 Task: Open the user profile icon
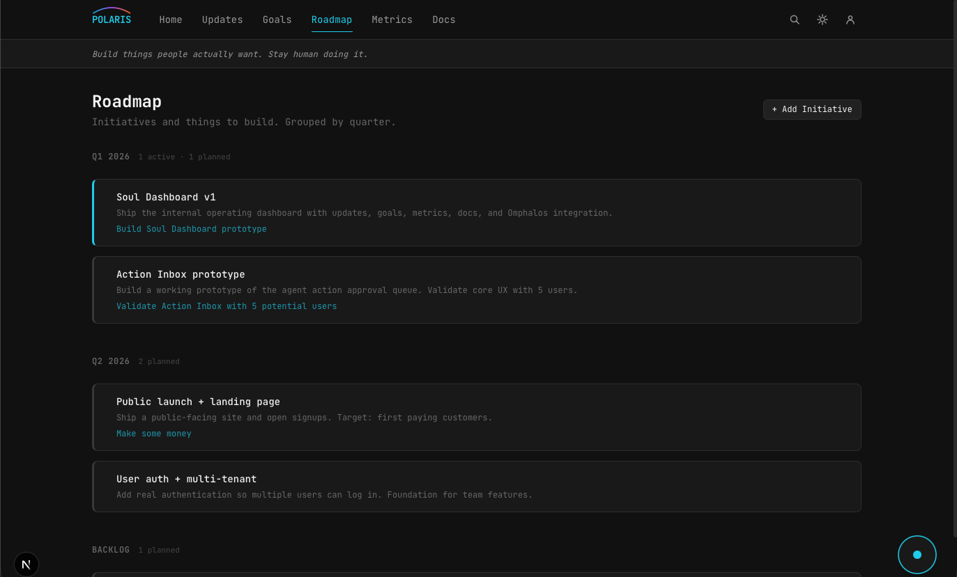point(850,19)
